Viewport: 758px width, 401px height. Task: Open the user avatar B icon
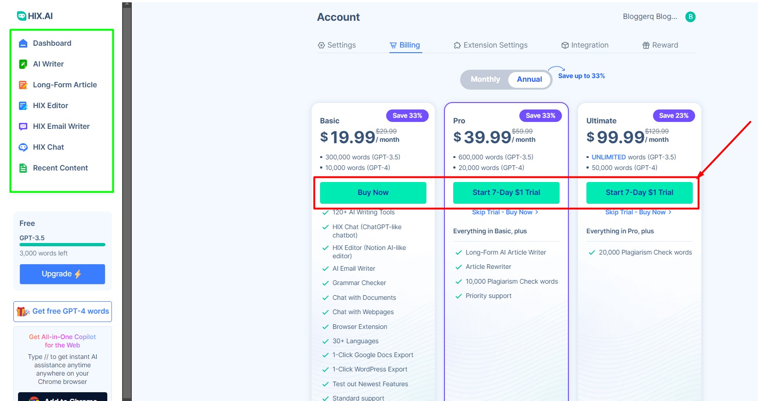pyautogui.click(x=690, y=17)
